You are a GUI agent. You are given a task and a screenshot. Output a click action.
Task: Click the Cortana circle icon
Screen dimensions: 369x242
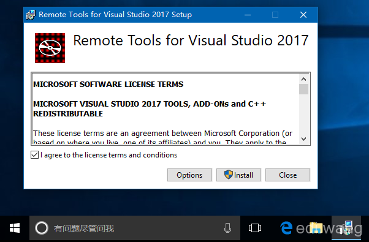point(42,228)
